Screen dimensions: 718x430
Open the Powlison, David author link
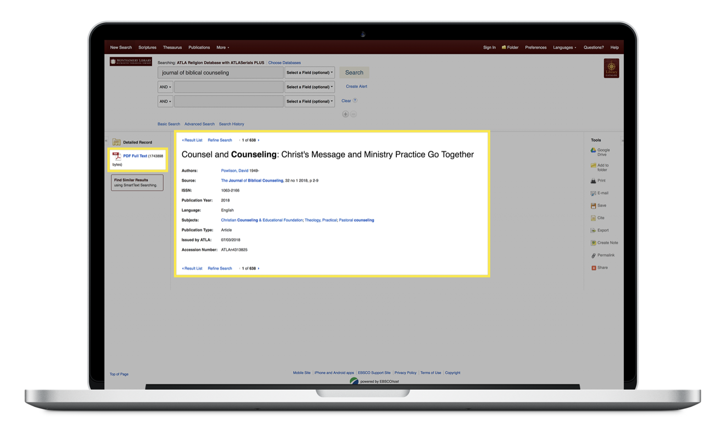pos(234,171)
